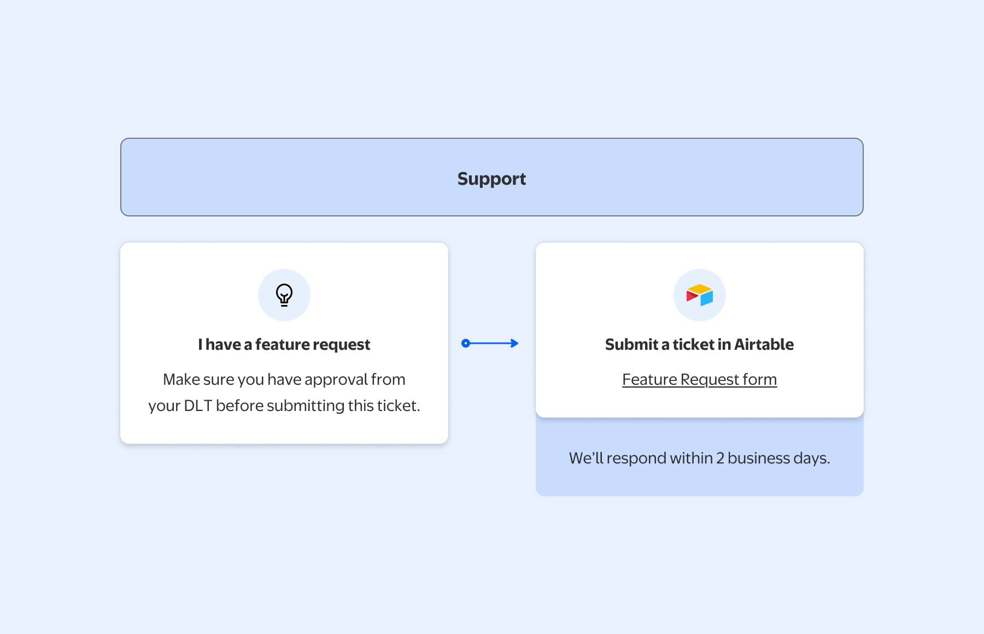The image size is (984, 634).
Task: Click the circular icon above 'Submit a ticket in Airtable'
Action: [x=699, y=295]
